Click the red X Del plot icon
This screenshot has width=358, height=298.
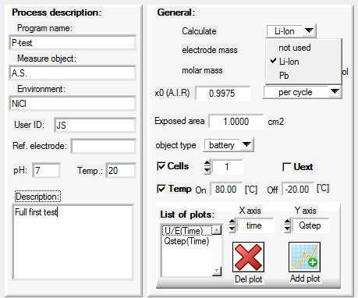[248, 257]
